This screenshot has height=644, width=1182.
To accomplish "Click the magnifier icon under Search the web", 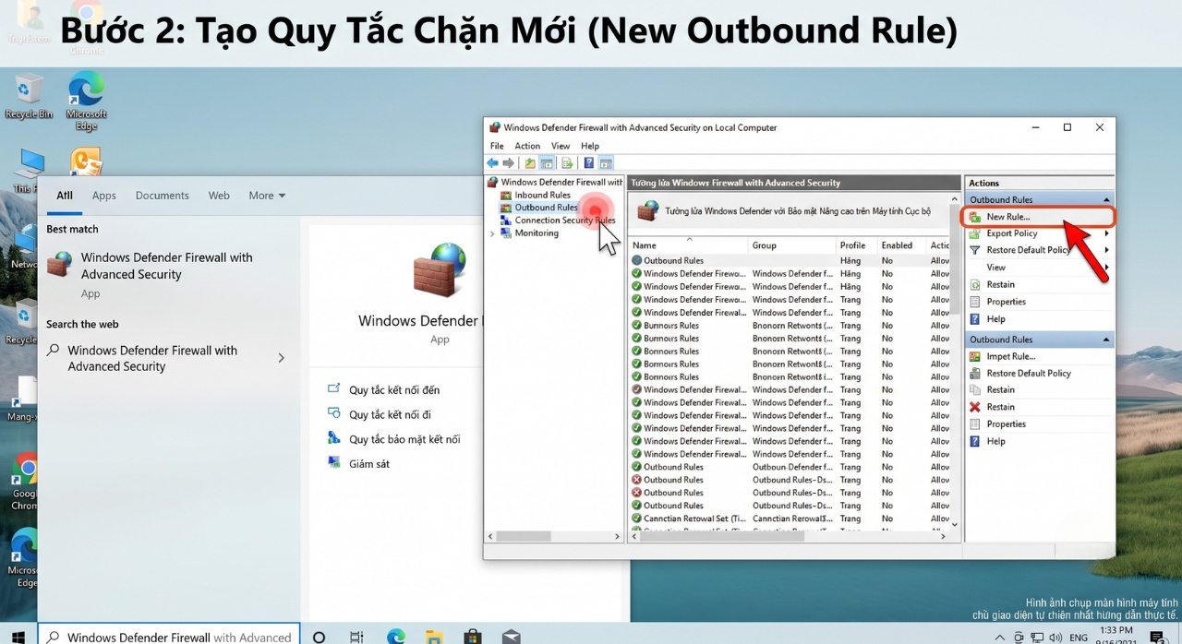I will tap(54, 351).
